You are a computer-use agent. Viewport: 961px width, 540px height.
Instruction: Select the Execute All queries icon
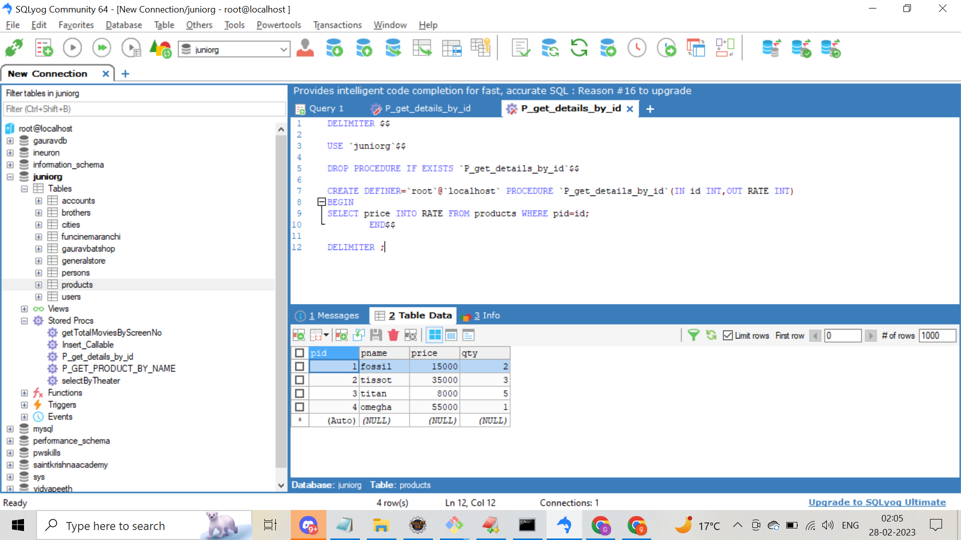102,47
